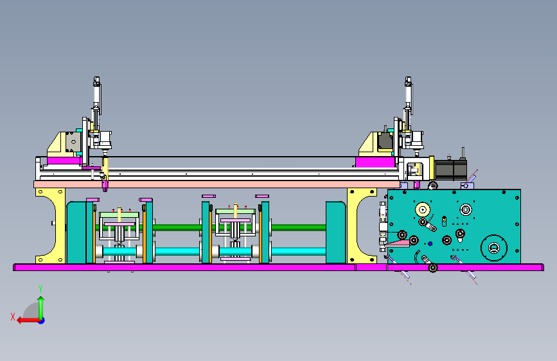
Task: Select the left vertical pneumatic cylinder
Action: point(96,96)
